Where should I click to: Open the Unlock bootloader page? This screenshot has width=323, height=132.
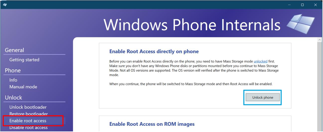point(28,107)
